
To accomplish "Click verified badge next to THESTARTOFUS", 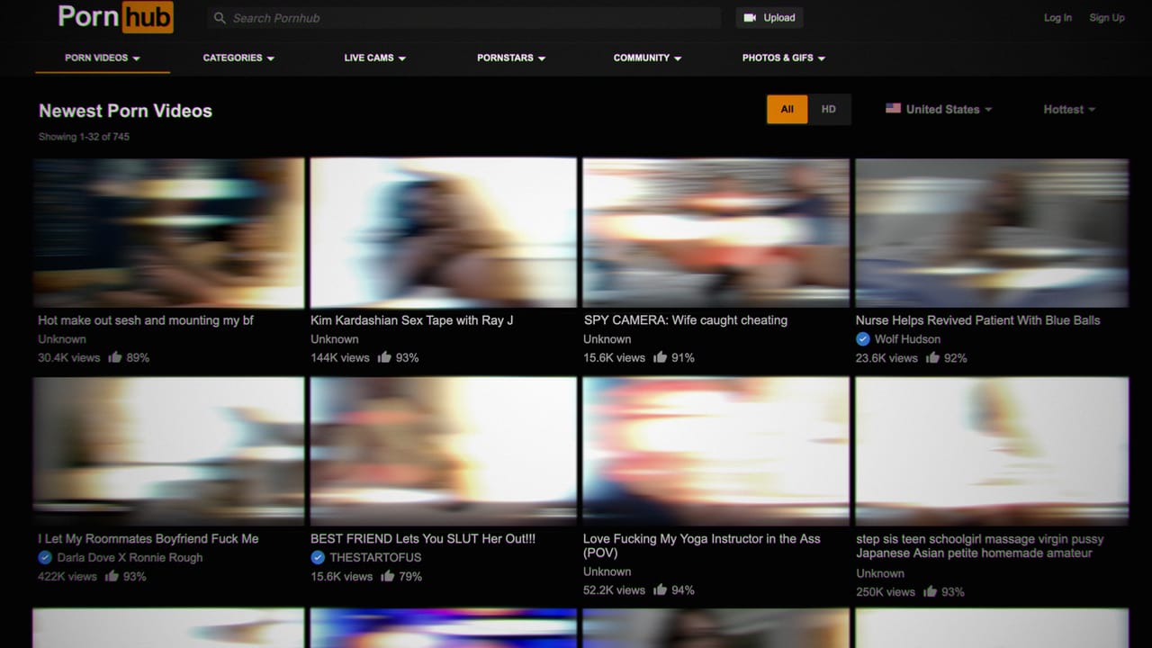I will point(317,557).
